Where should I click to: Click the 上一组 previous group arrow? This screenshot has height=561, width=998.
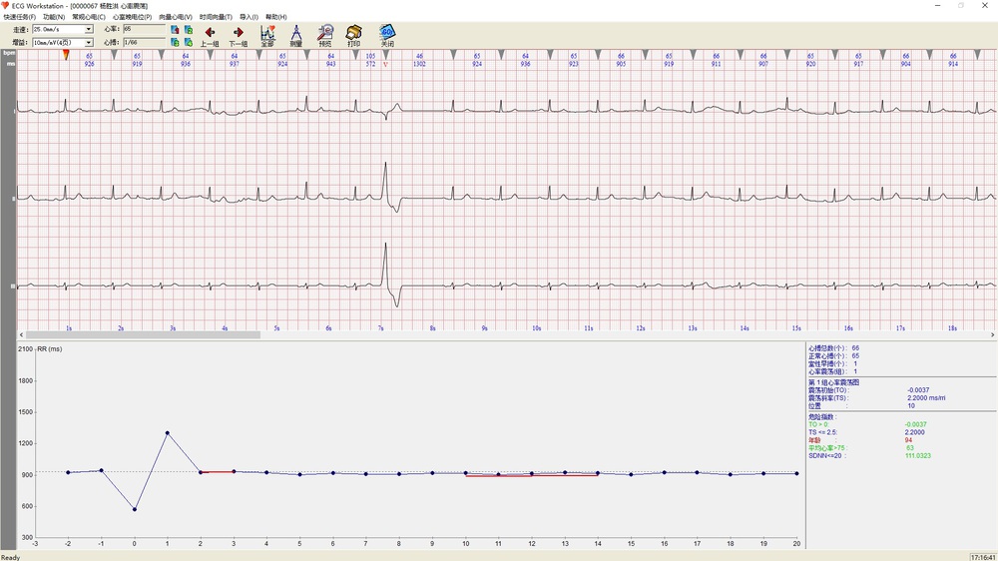coord(210,36)
